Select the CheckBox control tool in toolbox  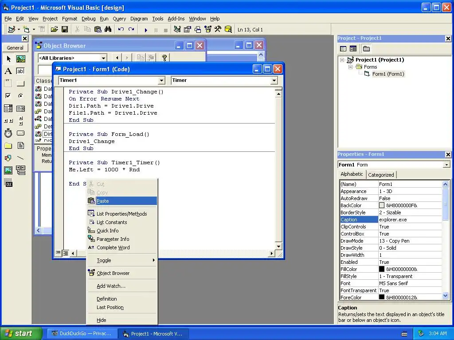[8, 96]
